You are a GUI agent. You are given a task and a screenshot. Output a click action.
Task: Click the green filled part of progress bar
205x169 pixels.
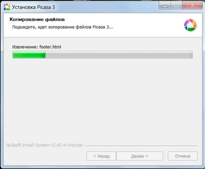[x=29, y=55]
